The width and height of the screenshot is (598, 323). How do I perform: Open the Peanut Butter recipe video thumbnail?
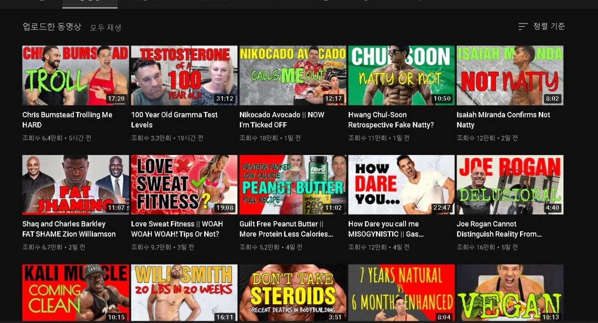point(292,184)
